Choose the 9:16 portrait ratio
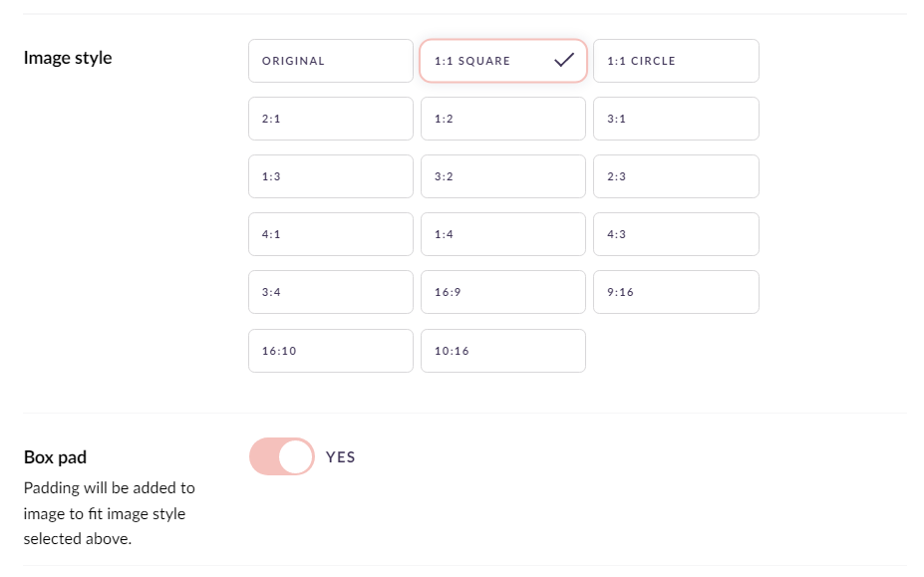Screen dimensions: 924x577 676,292
